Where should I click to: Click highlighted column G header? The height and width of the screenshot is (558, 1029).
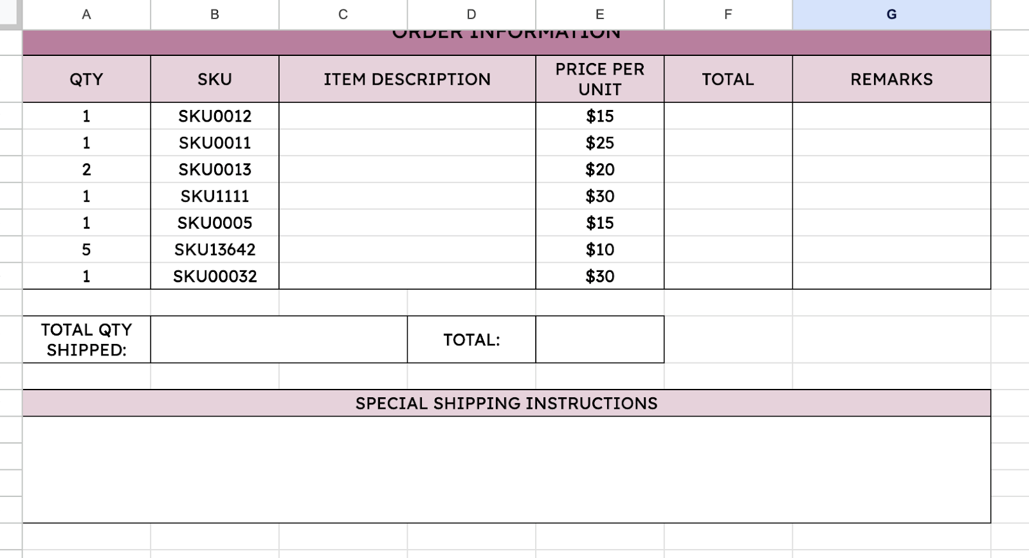pyautogui.click(x=891, y=14)
